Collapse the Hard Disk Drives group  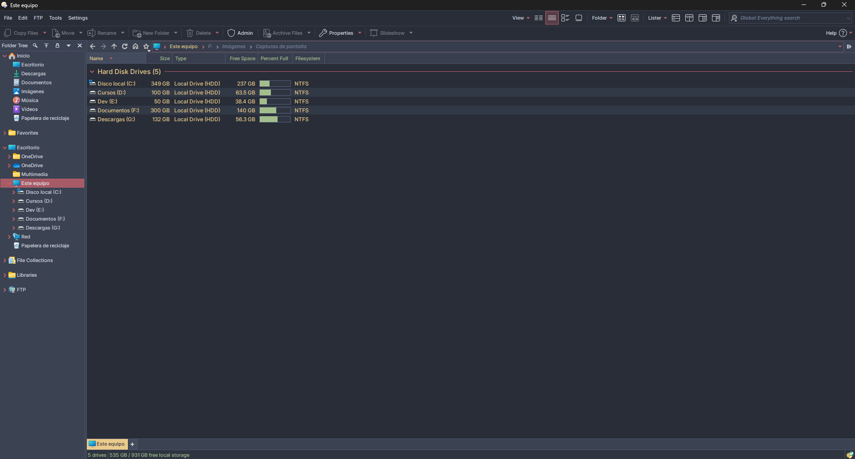[92, 72]
